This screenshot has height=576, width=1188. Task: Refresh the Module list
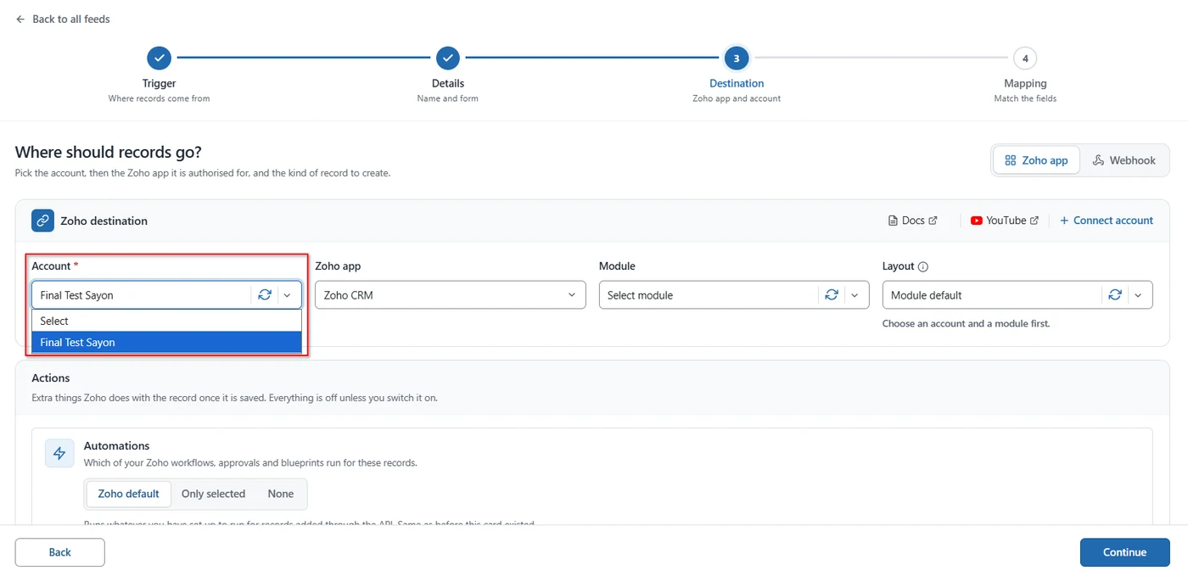[x=832, y=295]
